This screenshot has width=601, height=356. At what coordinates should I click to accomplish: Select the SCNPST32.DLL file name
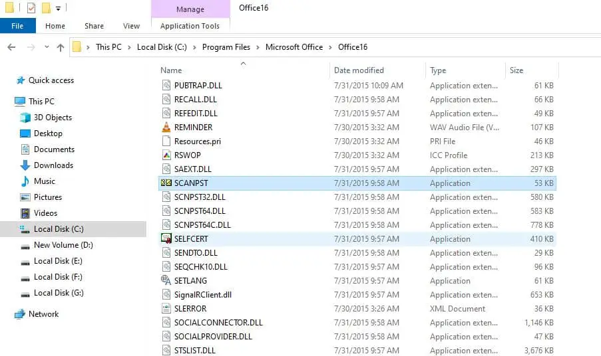click(200, 197)
